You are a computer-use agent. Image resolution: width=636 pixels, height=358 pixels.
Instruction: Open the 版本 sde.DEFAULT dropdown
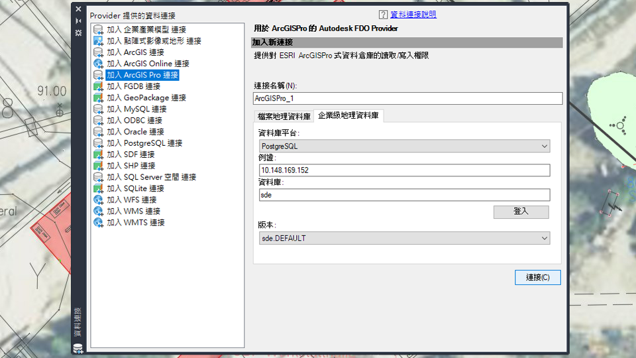point(404,238)
